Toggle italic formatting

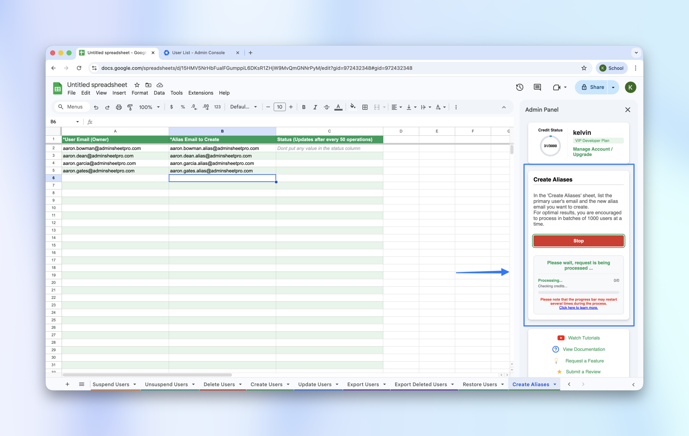(315, 107)
